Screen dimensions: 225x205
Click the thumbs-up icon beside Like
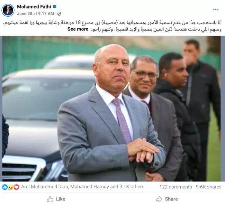[50, 199]
